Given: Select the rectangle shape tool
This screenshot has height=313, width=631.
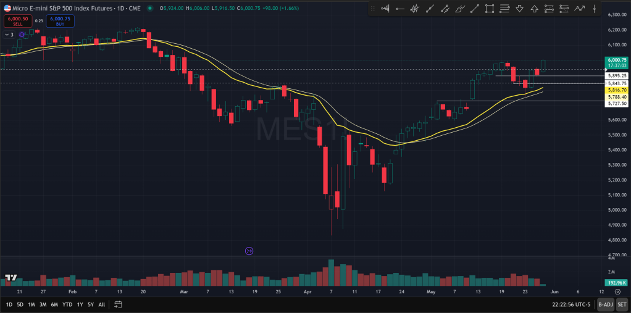Looking at the screenshot, I should 490,9.
